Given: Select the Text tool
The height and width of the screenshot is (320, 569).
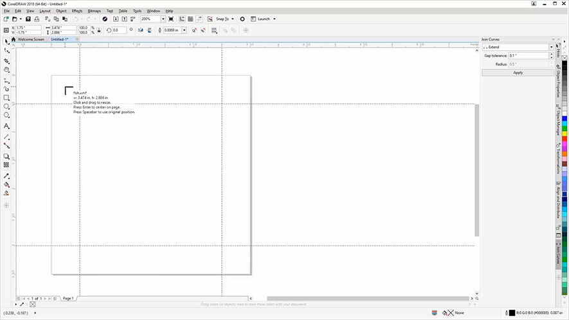Looking at the screenshot, I should pos(6,126).
